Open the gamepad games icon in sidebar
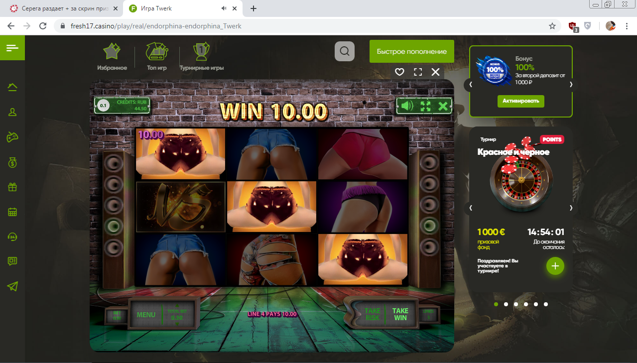 point(12,137)
